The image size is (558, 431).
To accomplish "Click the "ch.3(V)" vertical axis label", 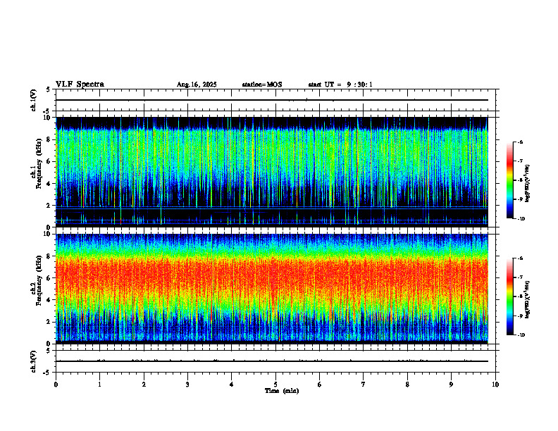I will 34,361.
